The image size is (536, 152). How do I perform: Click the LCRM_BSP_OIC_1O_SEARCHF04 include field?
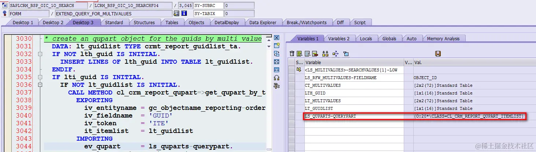(132, 5)
